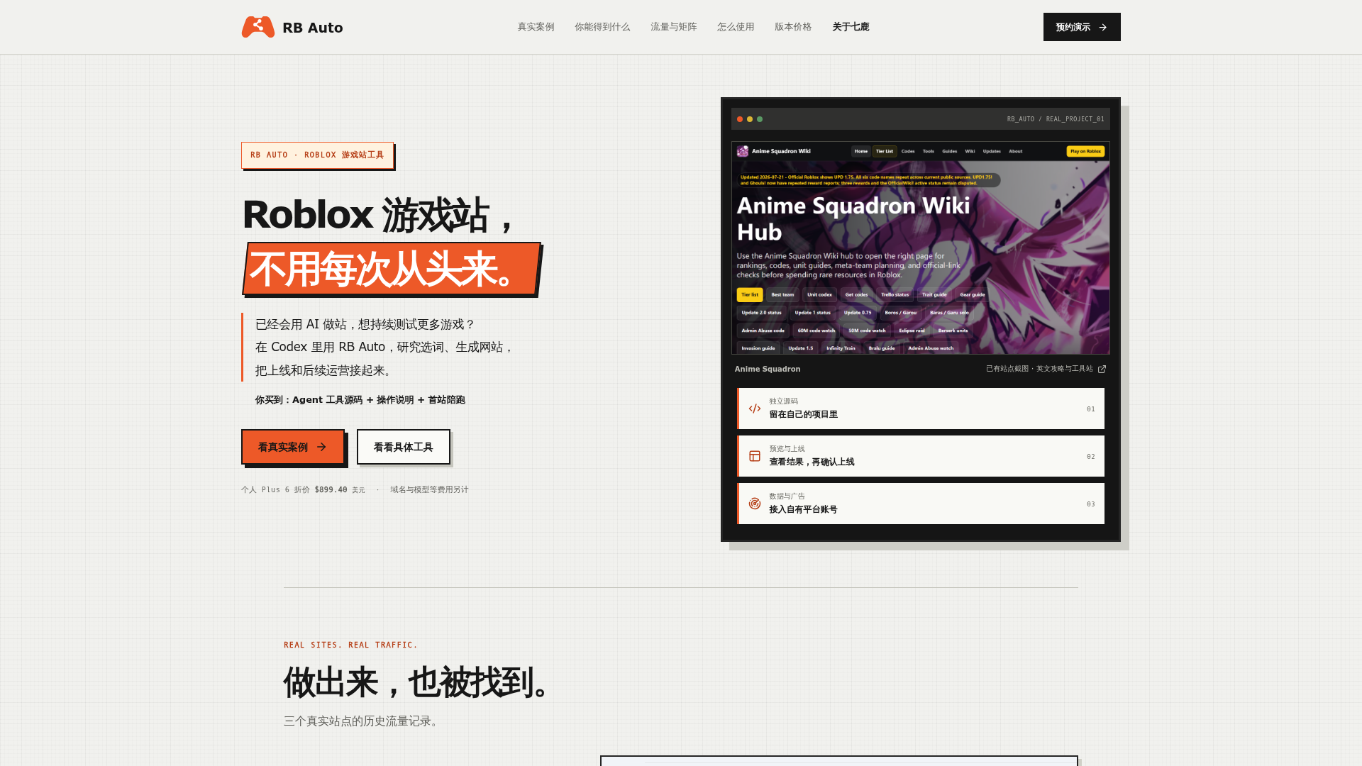Click the arrow icon in 预约演示 button
This screenshot has height=766, width=1362.
[x=1102, y=28]
